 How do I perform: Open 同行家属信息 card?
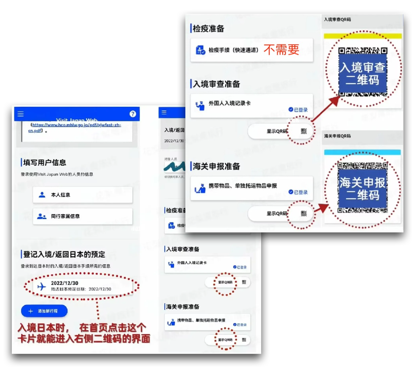click(x=83, y=216)
